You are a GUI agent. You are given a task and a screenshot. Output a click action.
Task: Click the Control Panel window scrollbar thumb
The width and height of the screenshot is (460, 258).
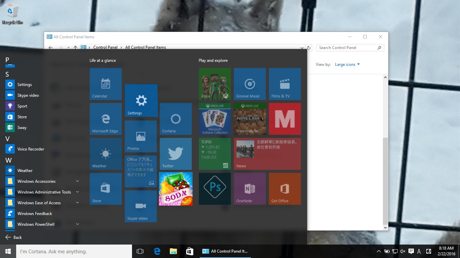[386, 181]
